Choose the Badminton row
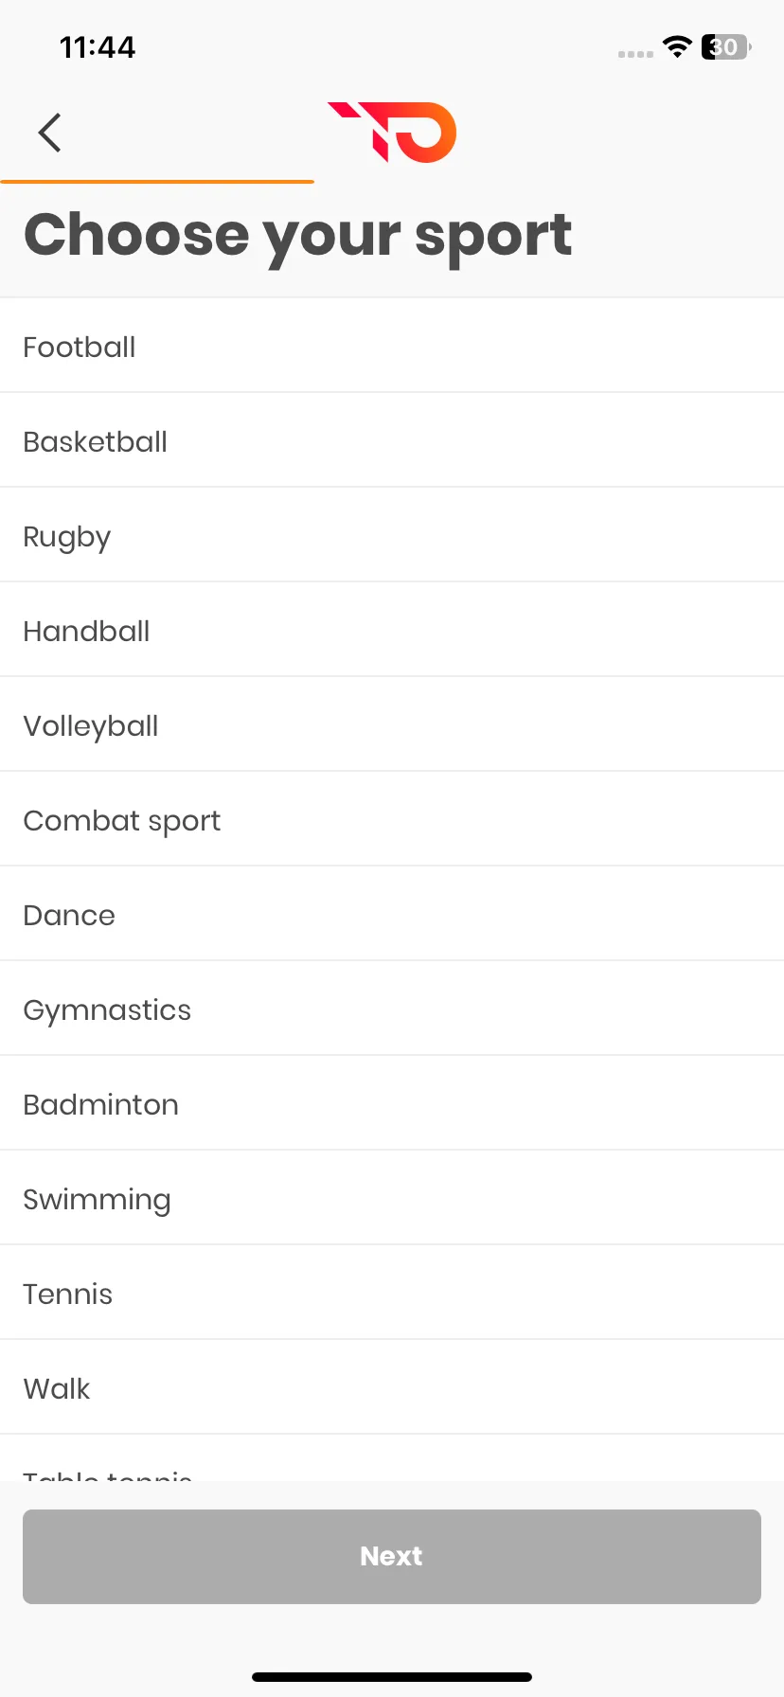This screenshot has width=784, height=1697. coord(392,1103)
